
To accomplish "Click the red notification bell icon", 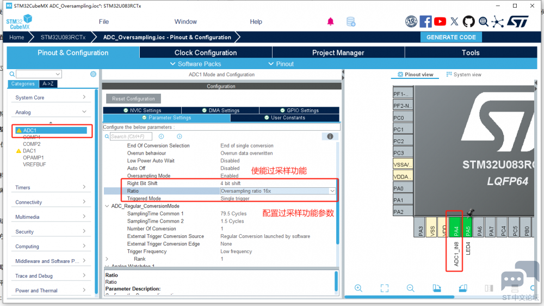I will pos(330,22).
